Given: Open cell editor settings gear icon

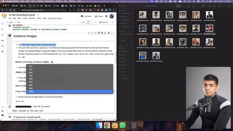Looking at the screenshot, I should 102,33.
